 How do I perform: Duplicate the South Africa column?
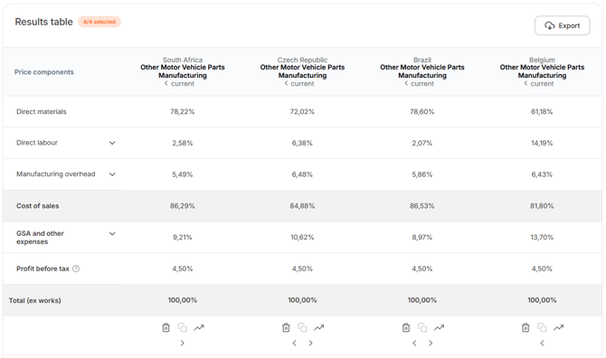point(183,327)
